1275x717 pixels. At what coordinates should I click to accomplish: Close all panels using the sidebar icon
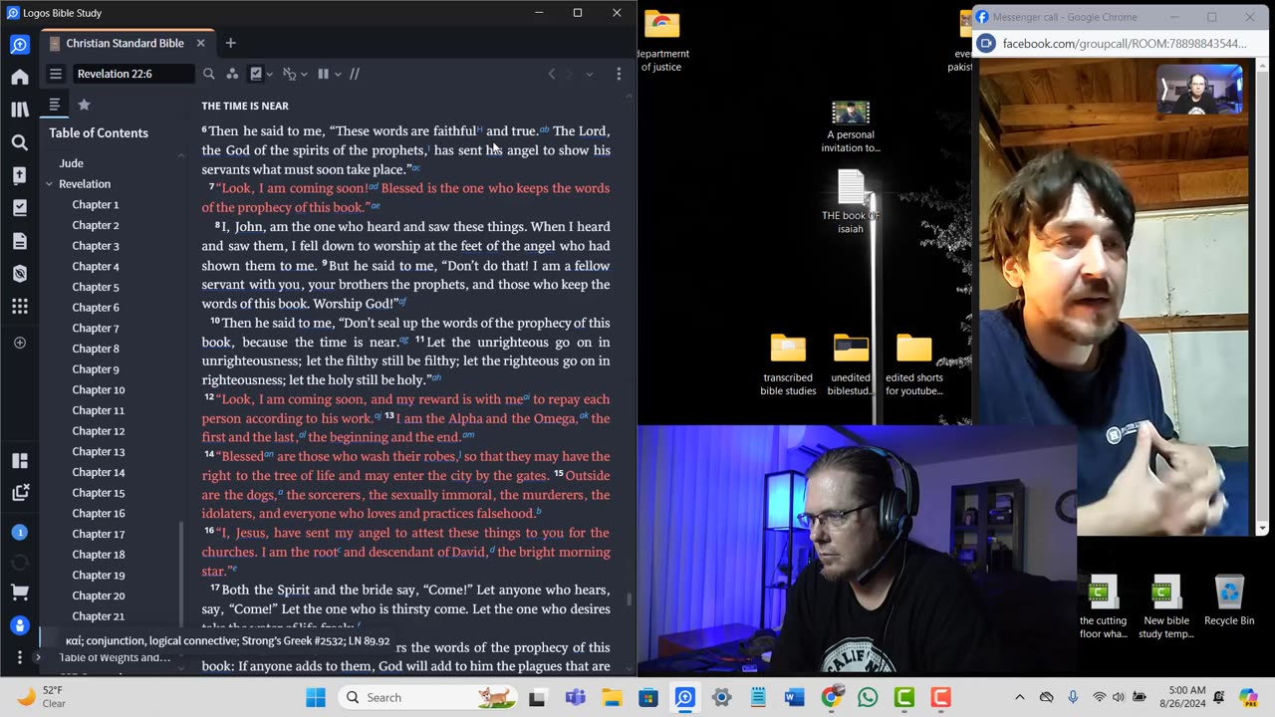click(20, 493)
